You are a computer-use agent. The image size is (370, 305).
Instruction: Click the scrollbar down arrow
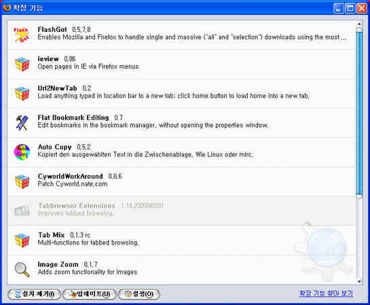coord(359,281)
